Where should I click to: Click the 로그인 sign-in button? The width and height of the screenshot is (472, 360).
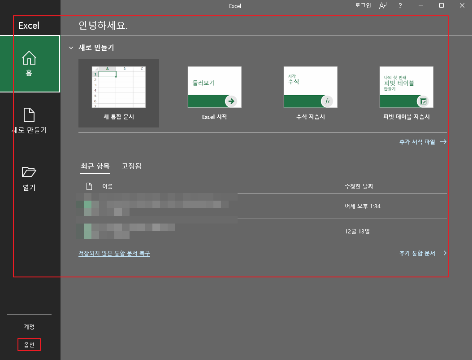[x=363, y=5]
